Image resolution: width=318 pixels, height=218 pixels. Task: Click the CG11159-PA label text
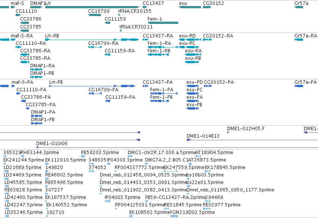coord(120,97)
